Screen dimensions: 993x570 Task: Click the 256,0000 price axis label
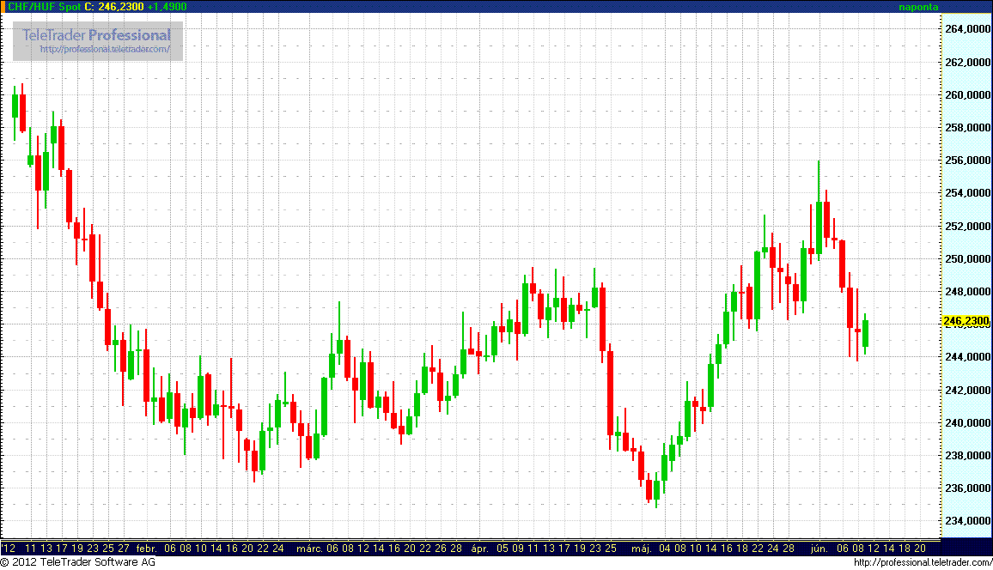[x=967, y=161]
